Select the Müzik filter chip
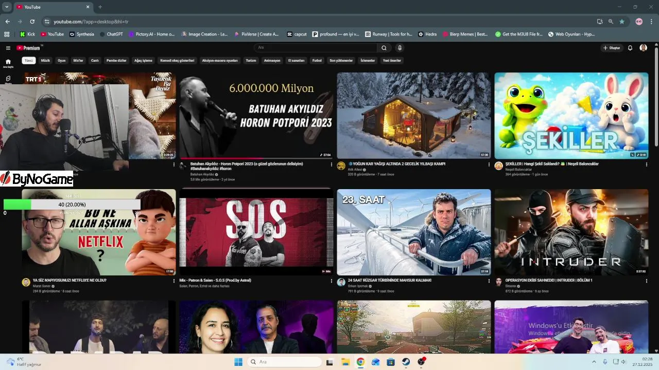Screen dimensions: 659x370 pyautogui.click(x=45, y=60)
